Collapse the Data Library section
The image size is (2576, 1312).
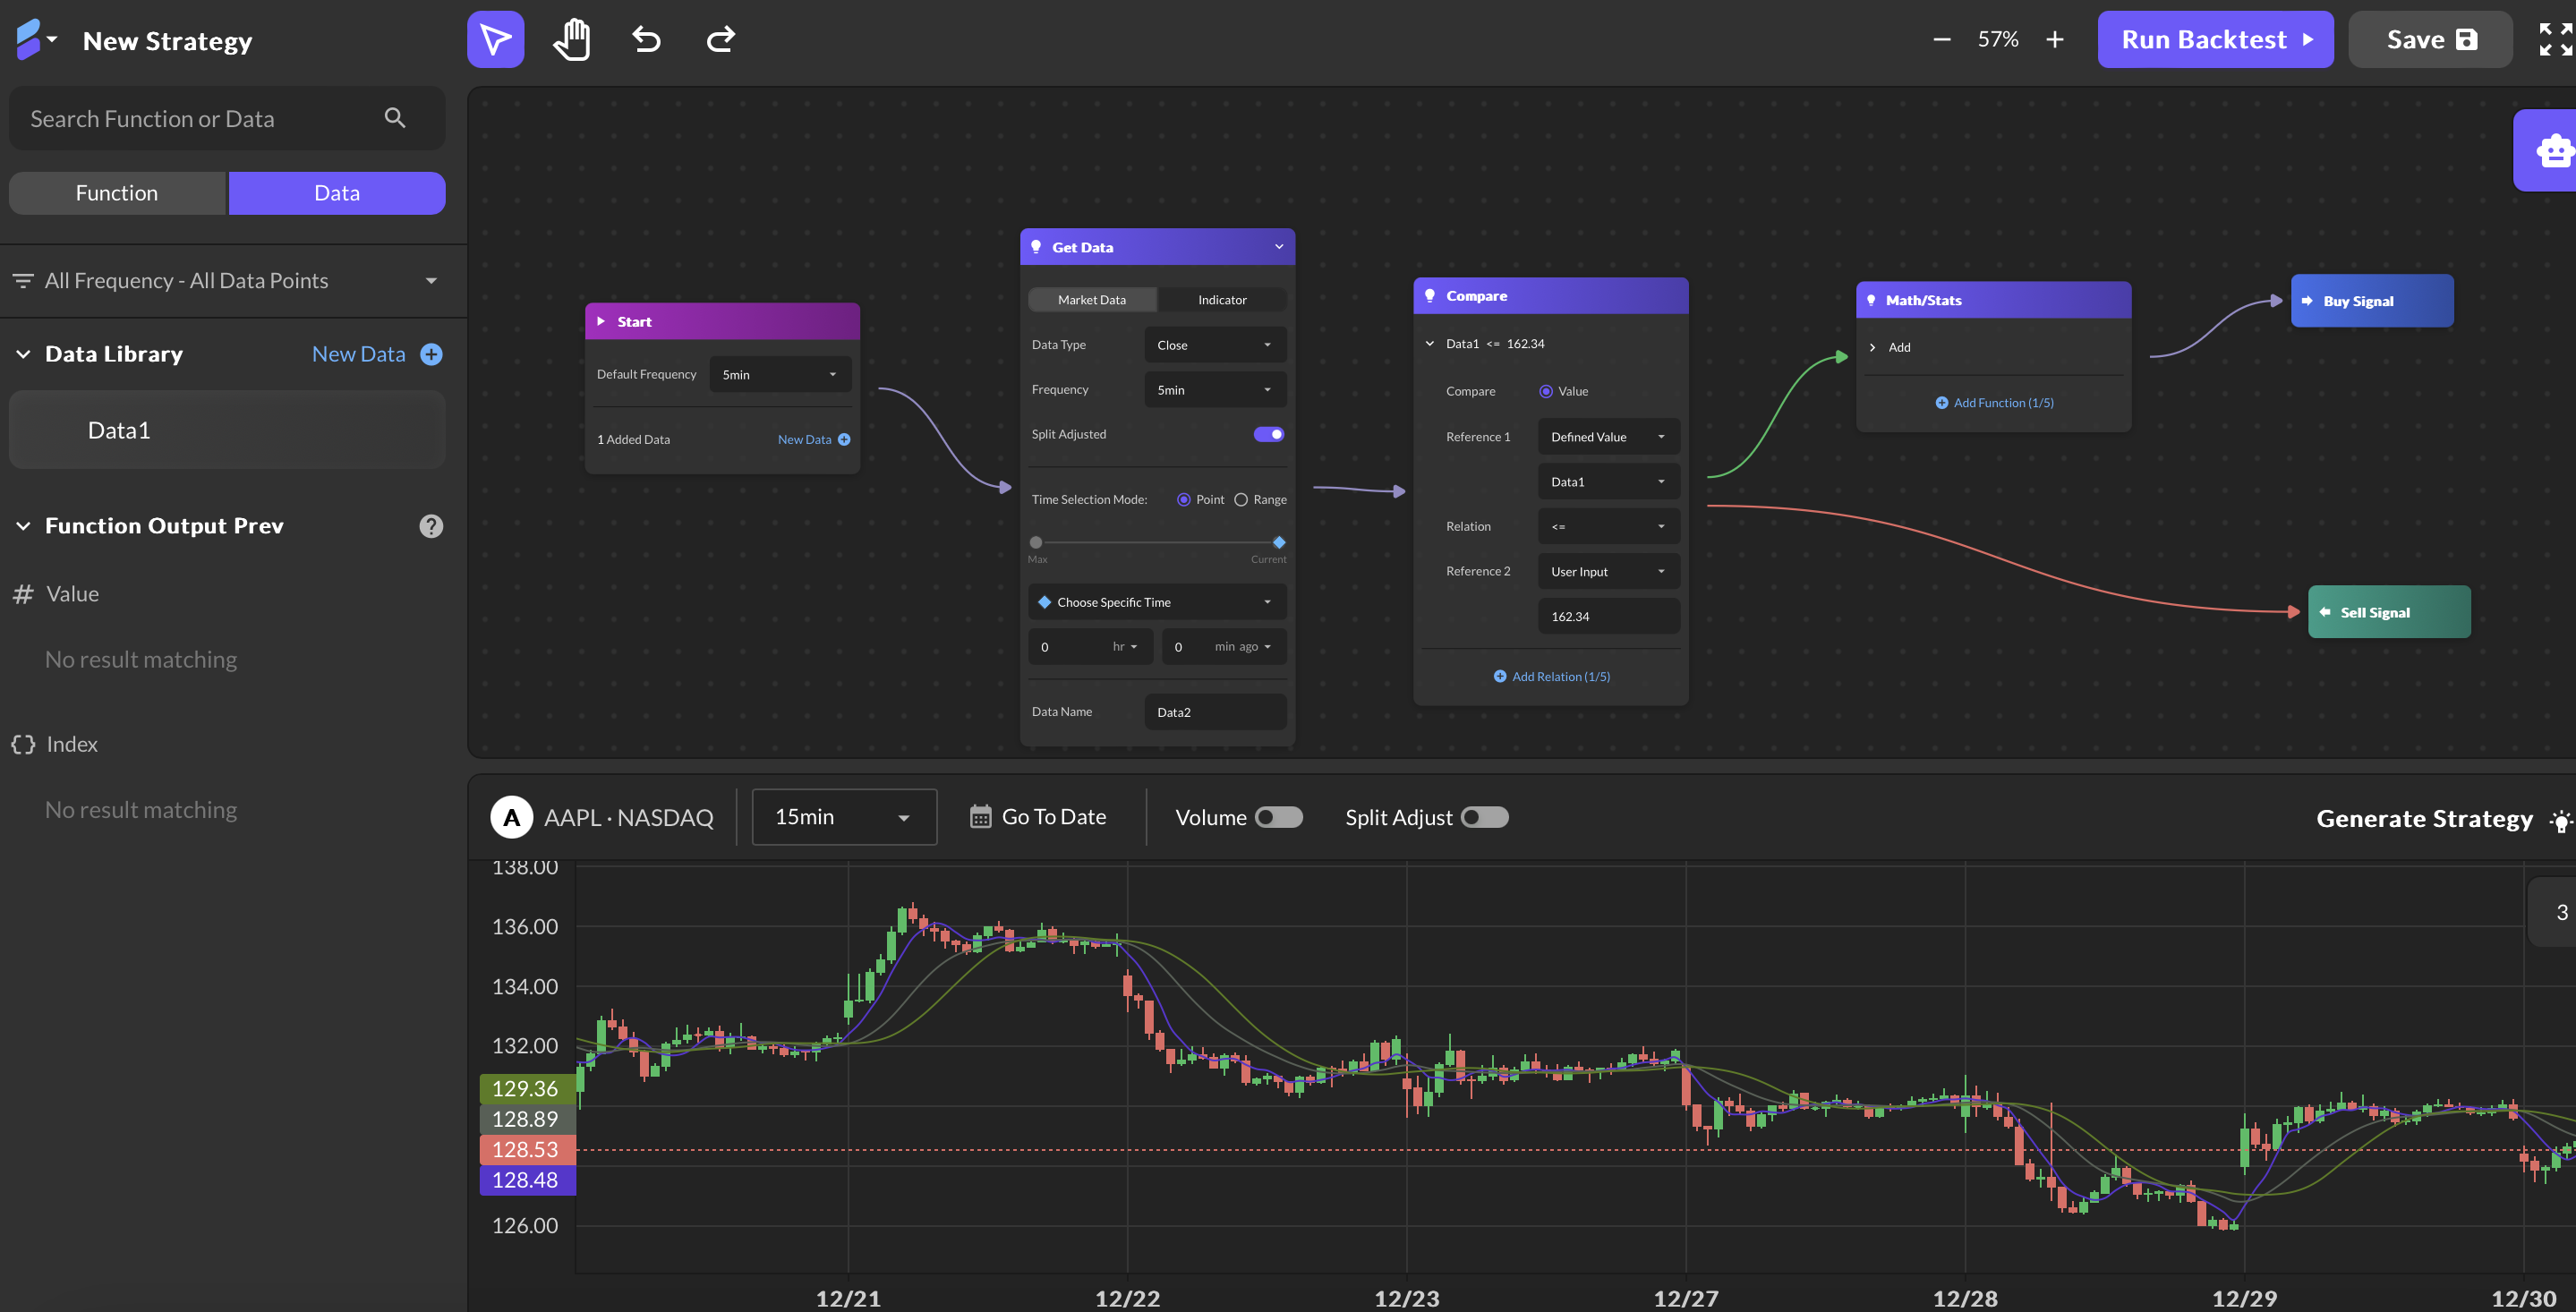tap(23, 354)
